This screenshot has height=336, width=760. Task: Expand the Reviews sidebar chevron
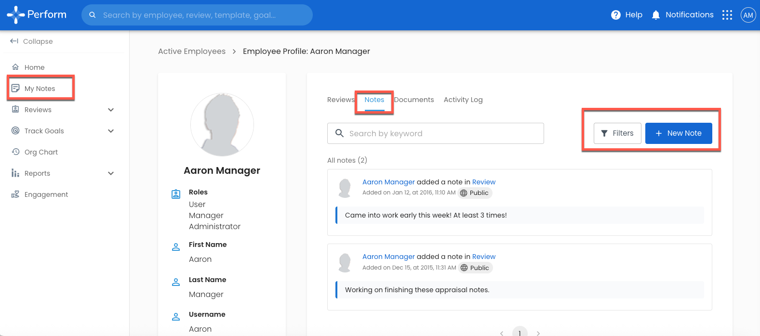tap(111, 110)
